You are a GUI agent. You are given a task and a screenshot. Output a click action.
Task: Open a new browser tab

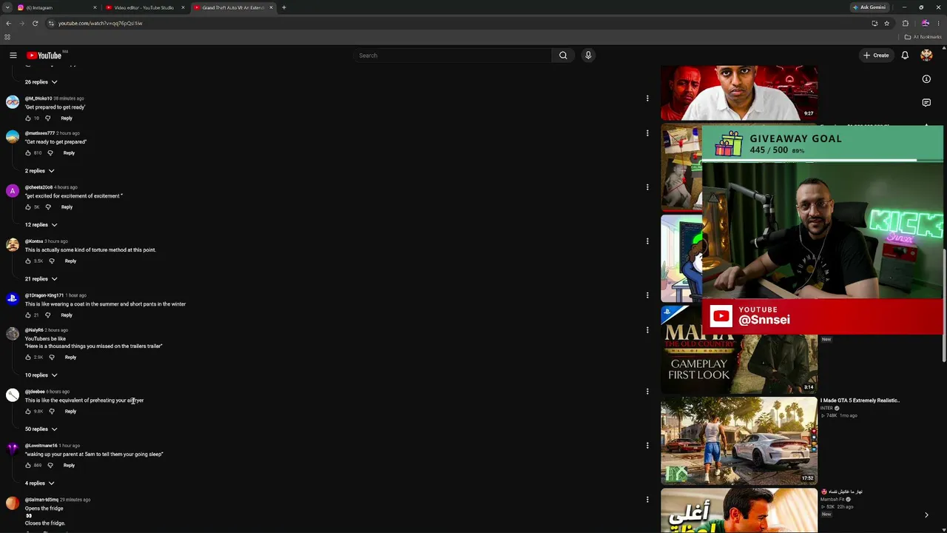[284, 7]
